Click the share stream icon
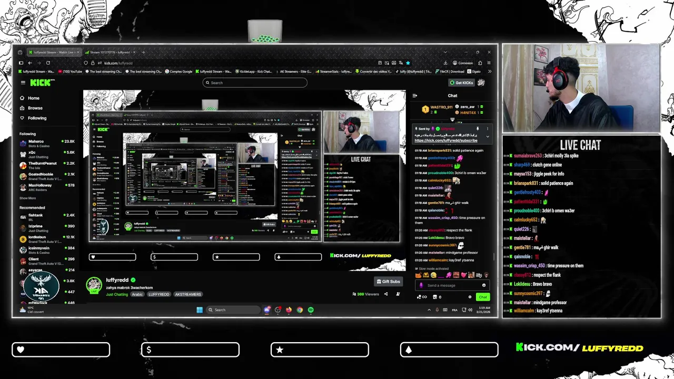The width and height of the screenshot is (674, 379). pos(386,294)
